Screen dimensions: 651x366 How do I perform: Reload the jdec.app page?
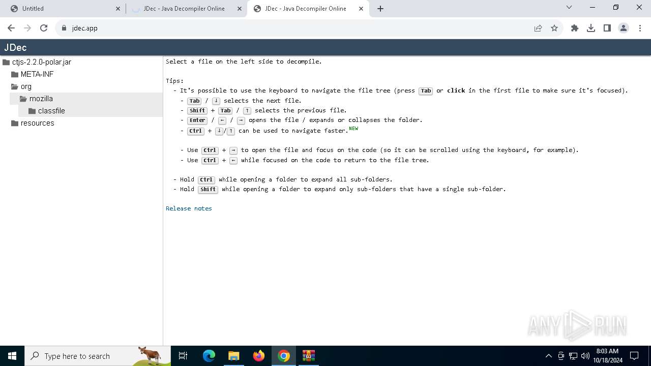[x=44, y=28]
